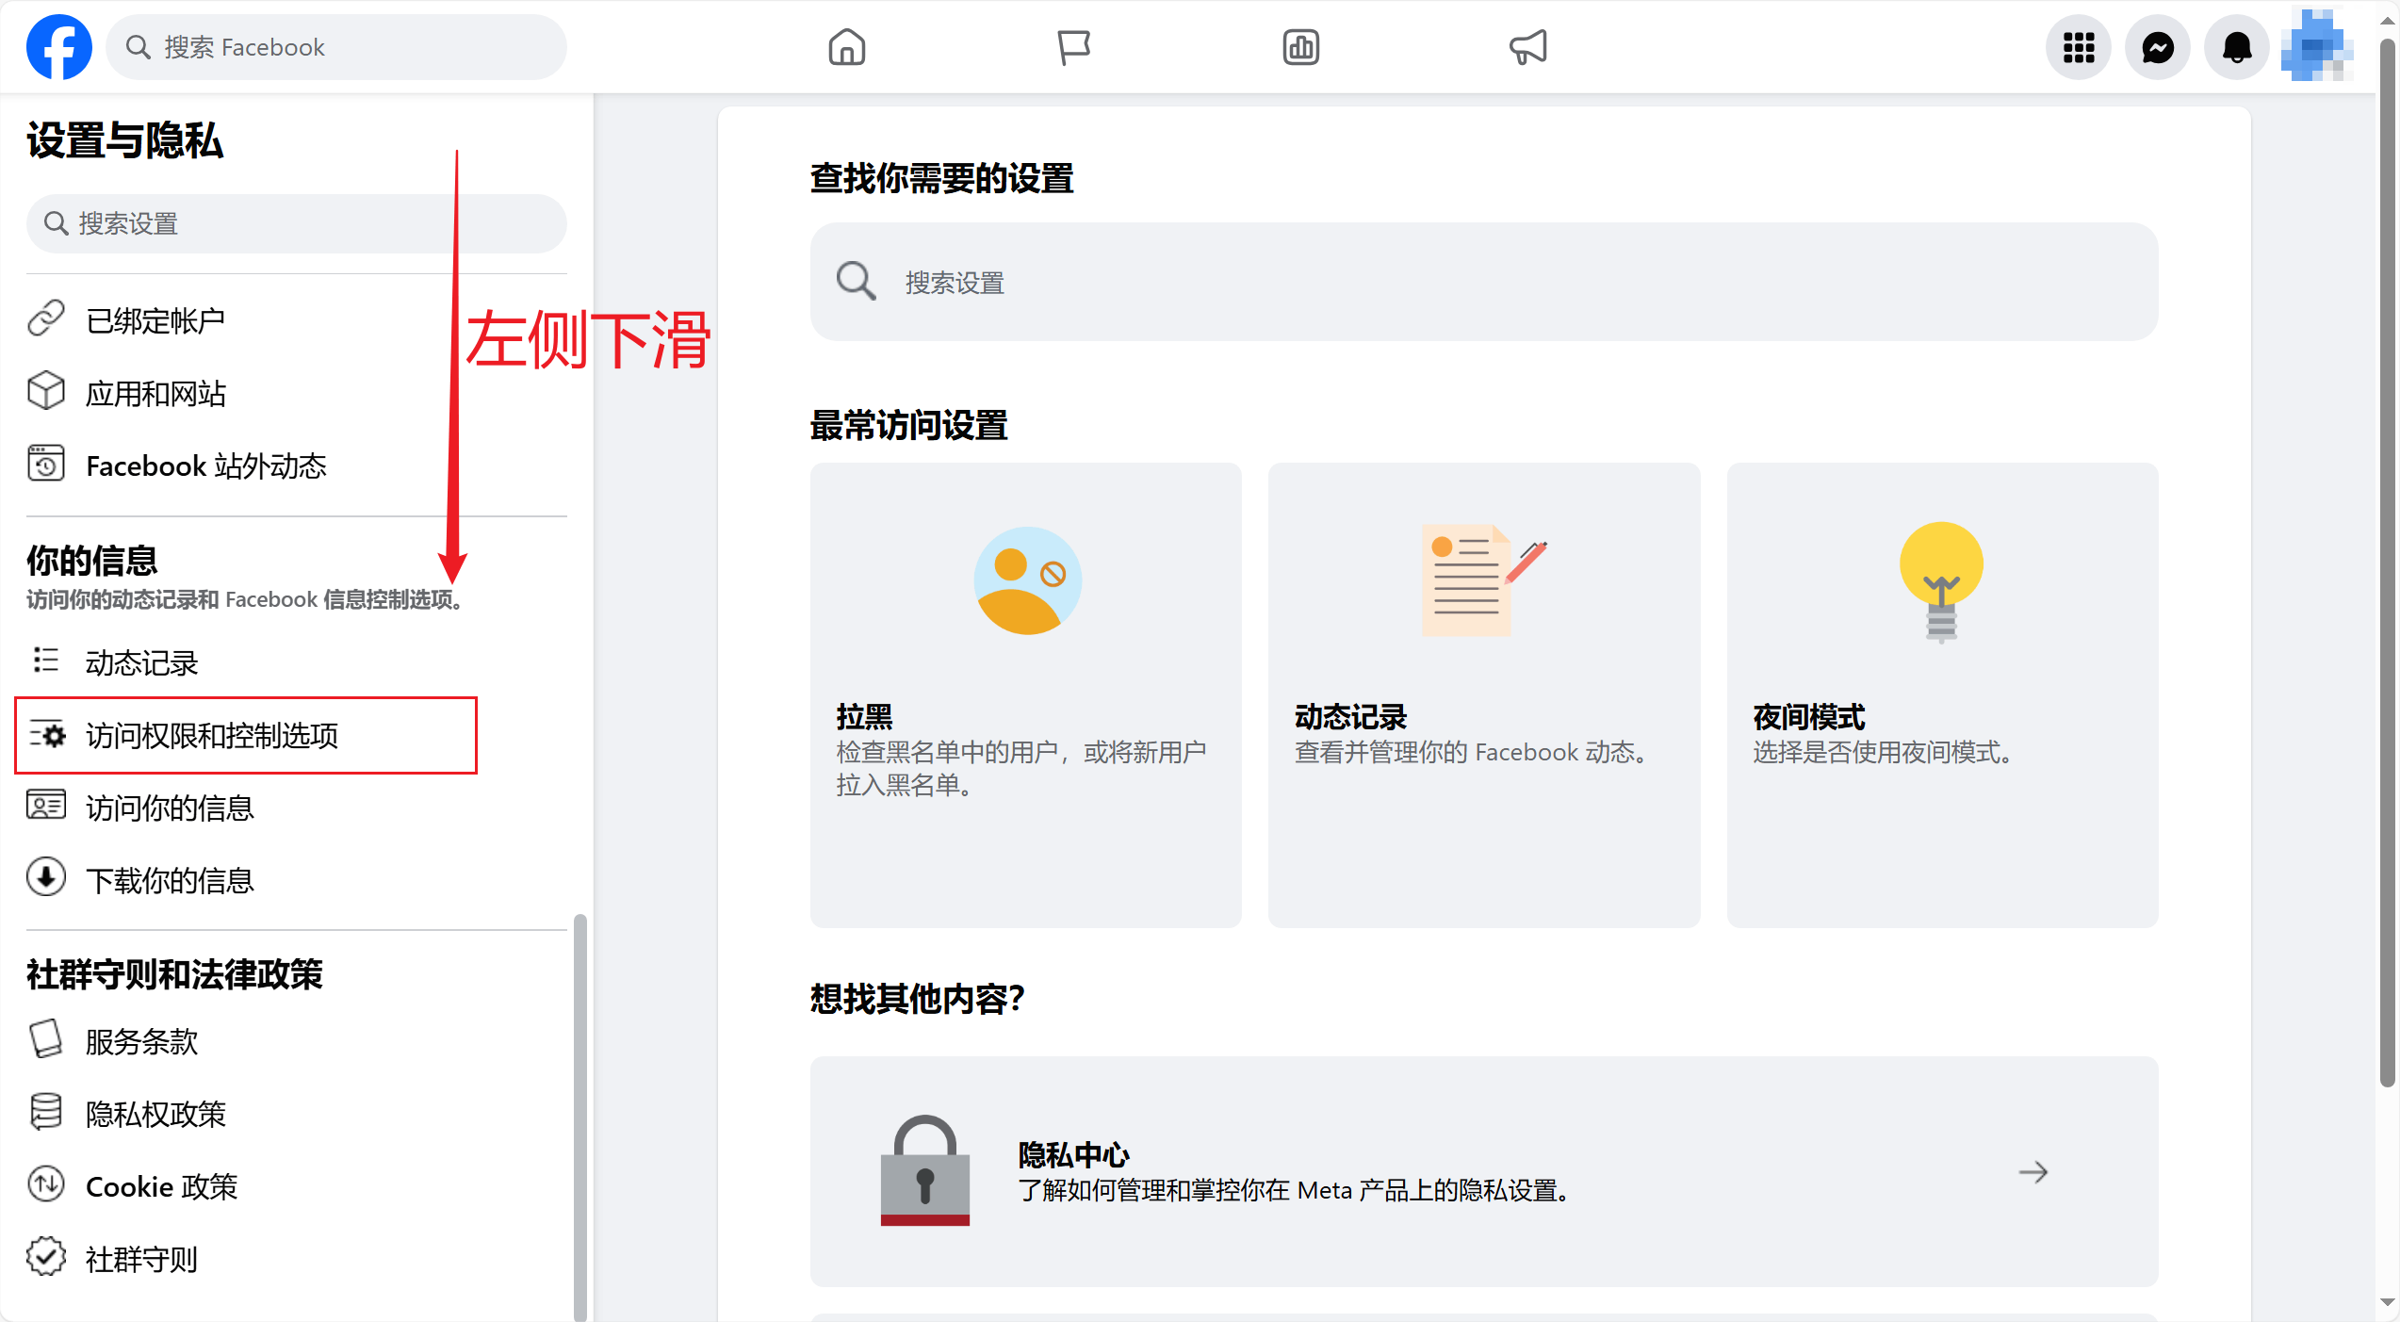Click the magnifier icon in main search box

pos(856,281)
